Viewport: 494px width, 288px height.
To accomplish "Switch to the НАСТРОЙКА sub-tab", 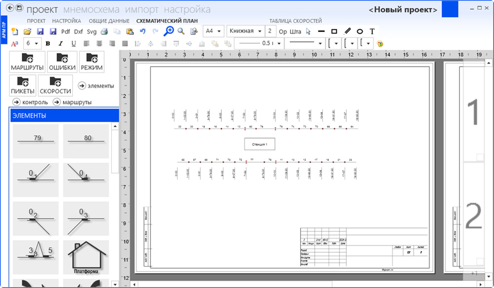I will pyautogui.click(x=67, y=21).
